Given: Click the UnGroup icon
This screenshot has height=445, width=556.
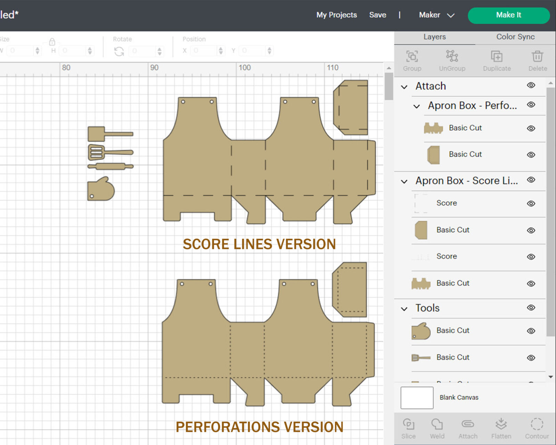Looking at the screenshot, I should pyautogui.click(x=452, y=56).
